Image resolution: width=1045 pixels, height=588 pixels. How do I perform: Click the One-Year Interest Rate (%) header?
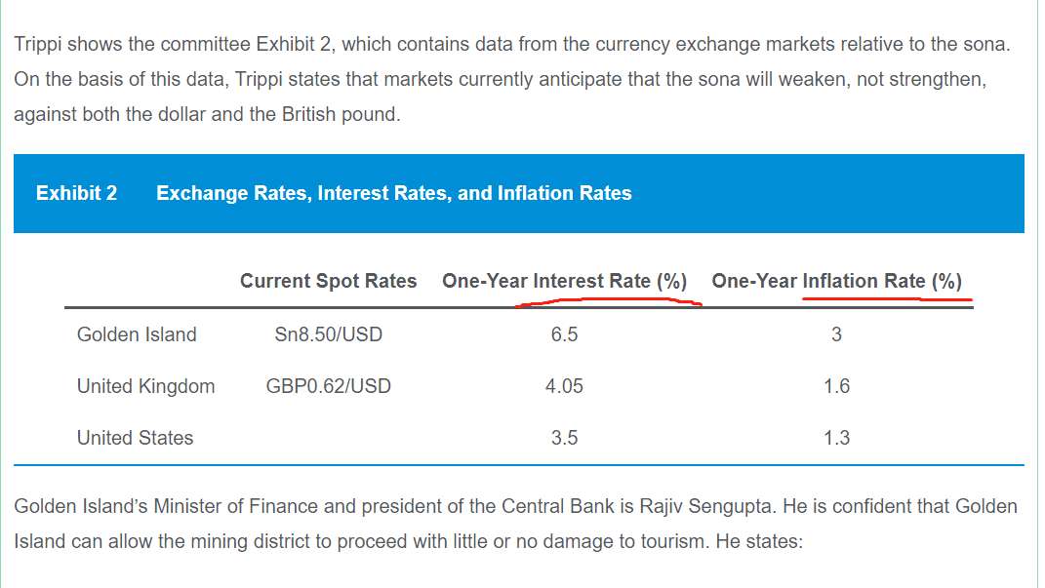[565, 281]
